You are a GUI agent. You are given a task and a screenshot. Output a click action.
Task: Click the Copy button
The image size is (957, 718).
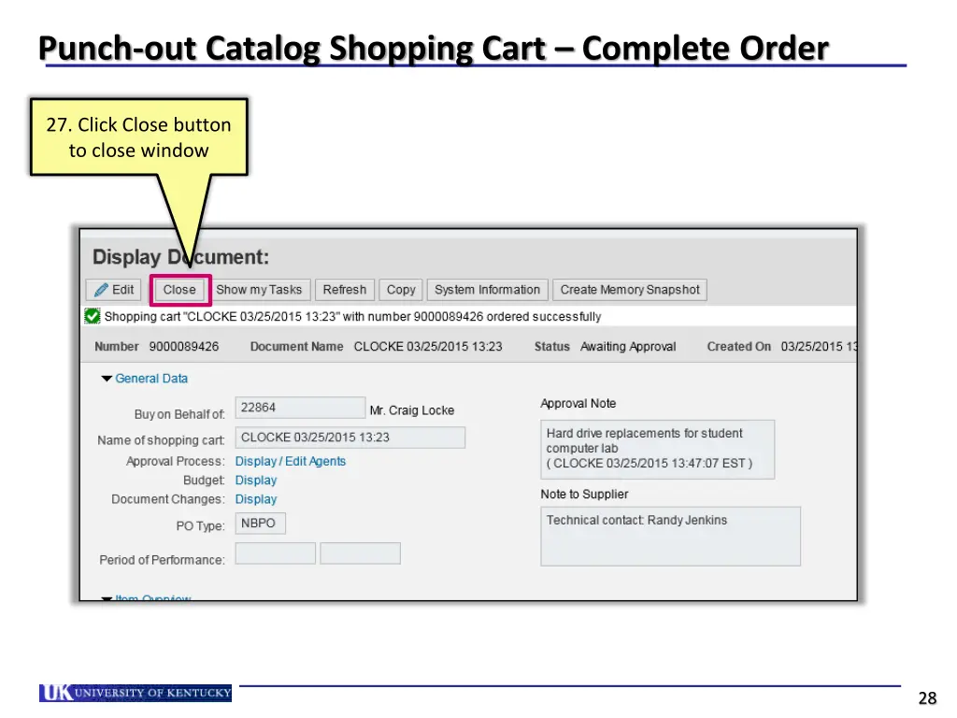coord(401,290)
